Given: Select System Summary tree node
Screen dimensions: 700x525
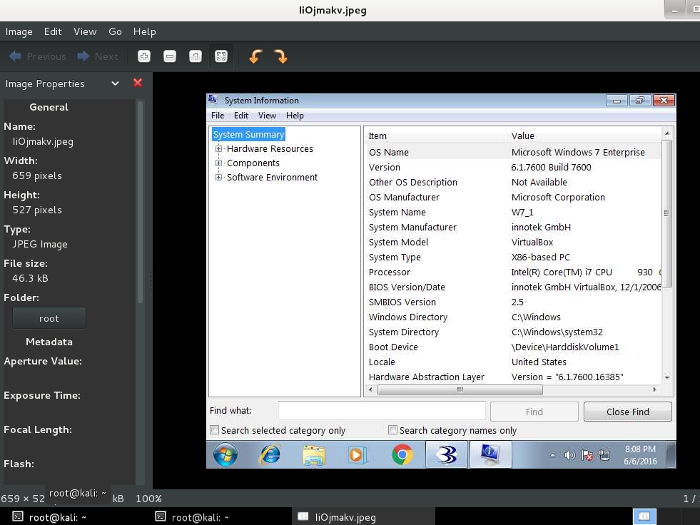Looking at the screenshot, I should tap(248, 134).
